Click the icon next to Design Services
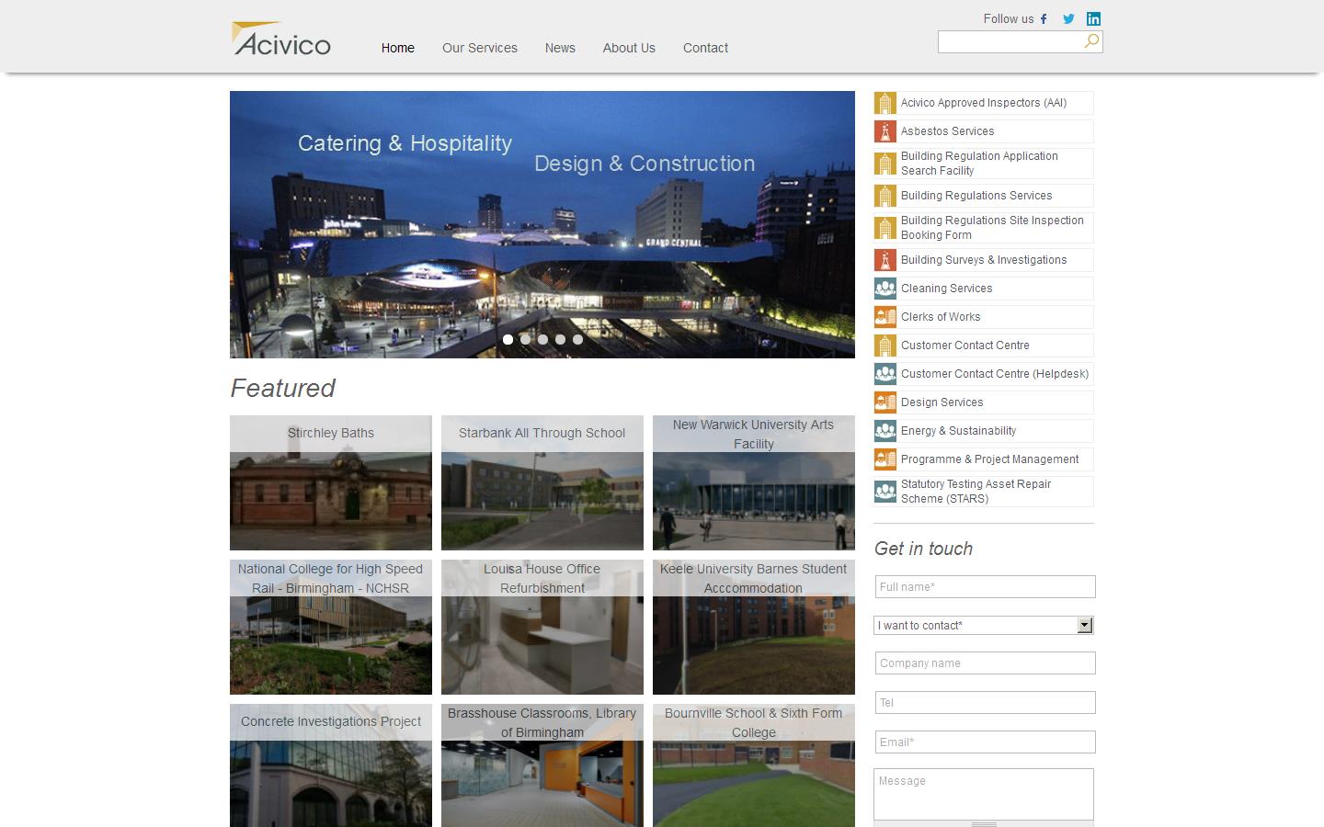This screenshot has width=1324, height=827. [x=885, y=402]
